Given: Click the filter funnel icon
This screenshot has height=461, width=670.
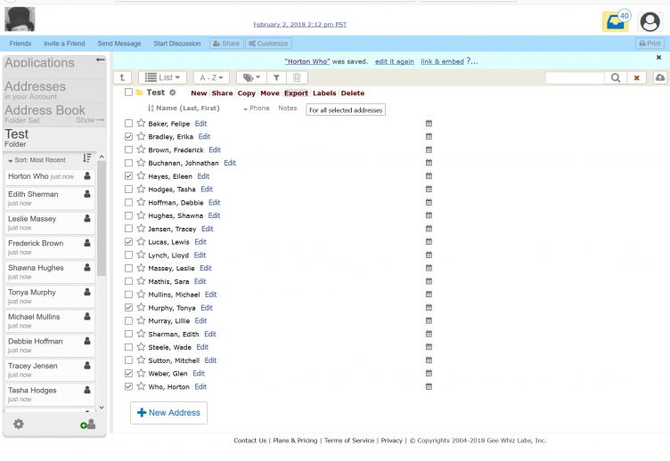Looking at the screenshot, I should [x=276, y=78].
